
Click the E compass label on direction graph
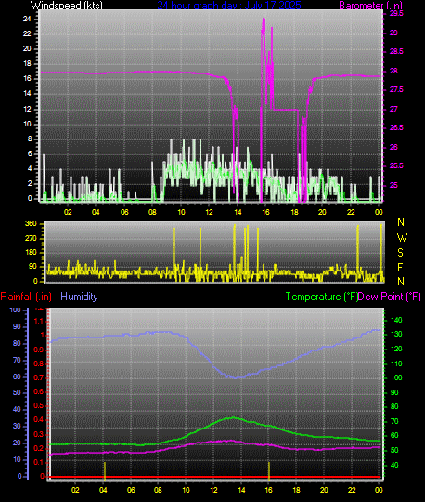click(400, 268)
